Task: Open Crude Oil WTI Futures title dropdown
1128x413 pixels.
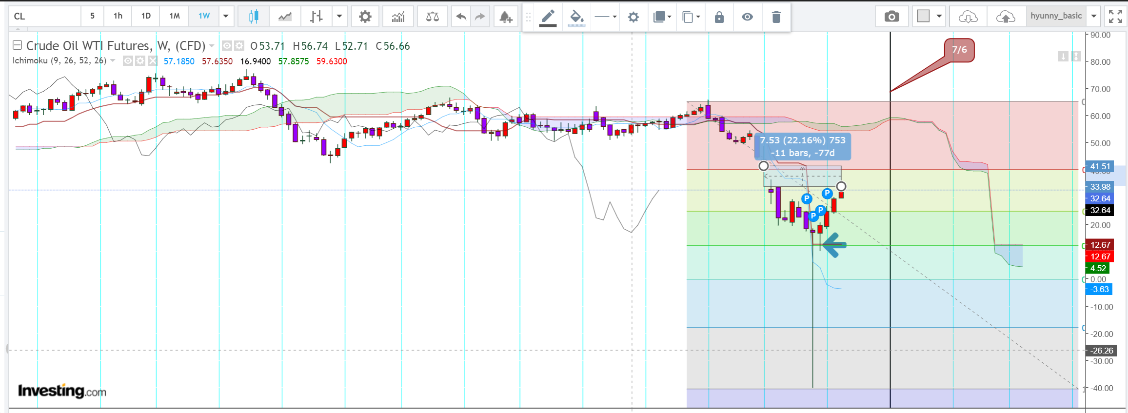Action: [212, 46]
